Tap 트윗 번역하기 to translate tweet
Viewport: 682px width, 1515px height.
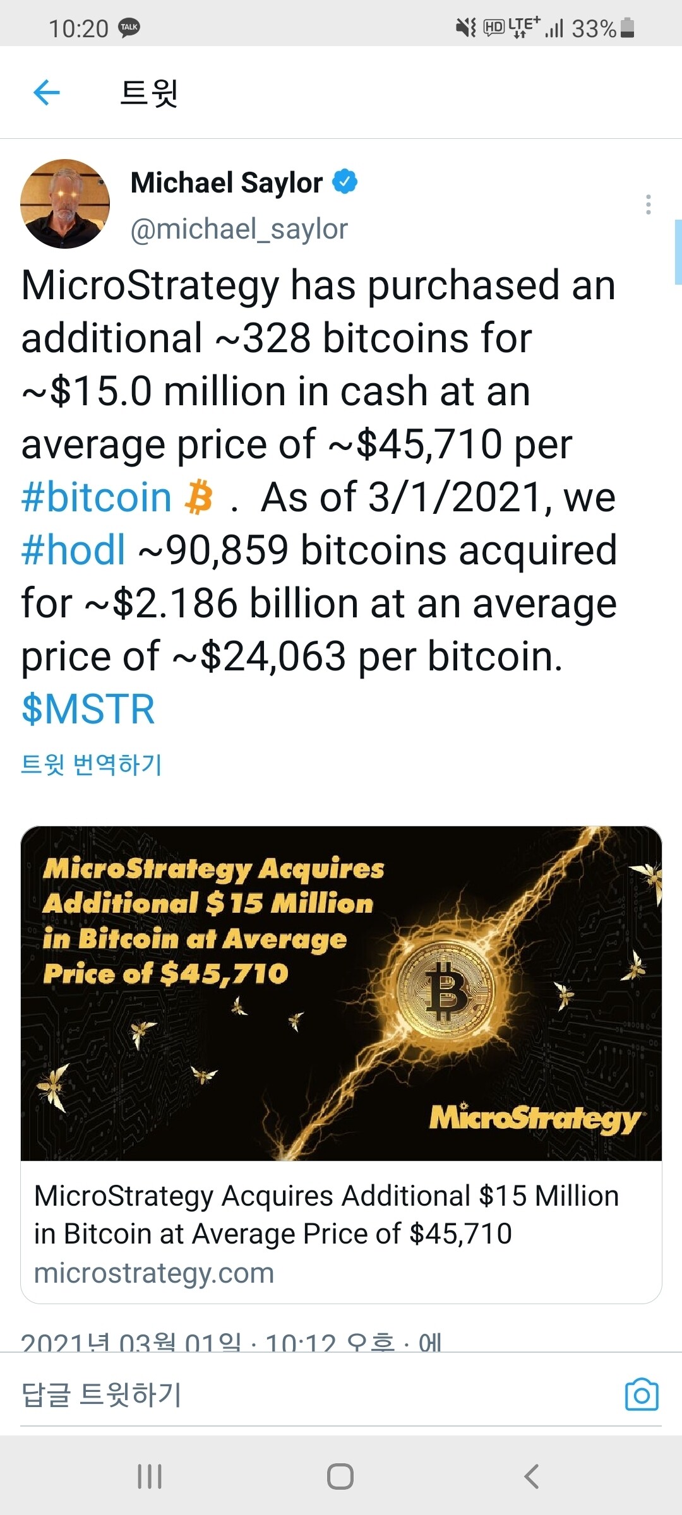pyautogui.click(x=92, y=764)
